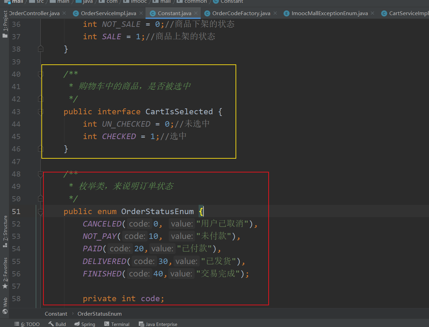
Task: Click the CANCELED enum value
Action: click(102, 224)
